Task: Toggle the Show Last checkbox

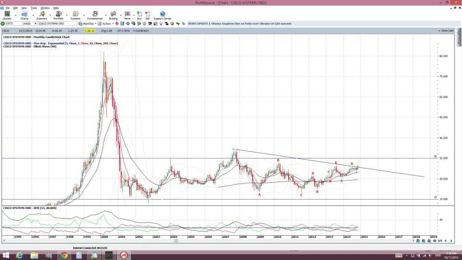Action: [x=439, y=31]
